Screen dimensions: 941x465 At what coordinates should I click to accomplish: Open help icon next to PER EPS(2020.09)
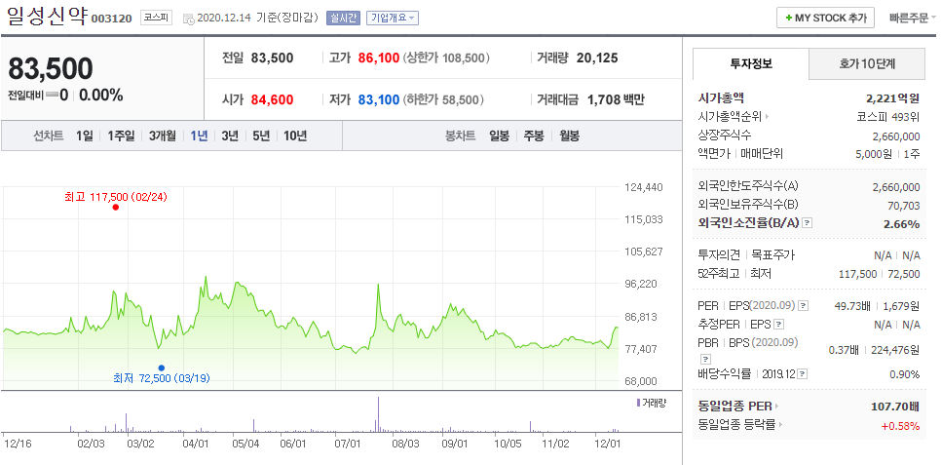point(803,306)
